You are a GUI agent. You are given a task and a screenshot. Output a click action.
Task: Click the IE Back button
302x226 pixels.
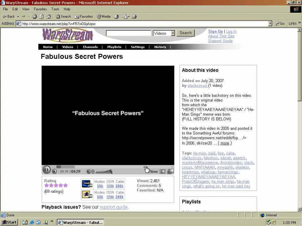pyautogui.click(x=9, y=16)
